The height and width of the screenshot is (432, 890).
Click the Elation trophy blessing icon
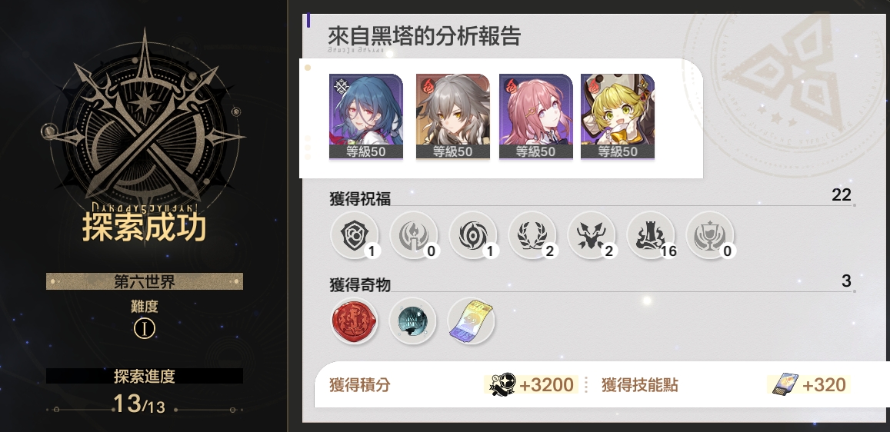(710, 235)
